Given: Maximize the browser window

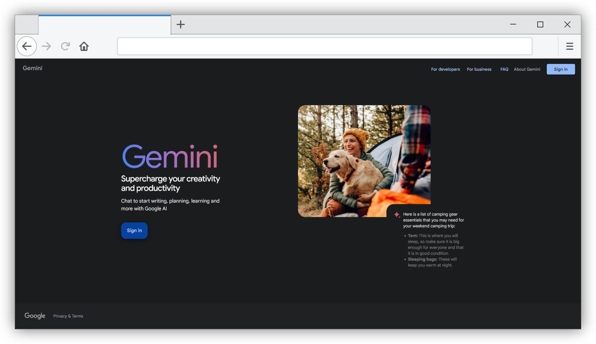Looking at the screenshot, I should tap(540, 25).
